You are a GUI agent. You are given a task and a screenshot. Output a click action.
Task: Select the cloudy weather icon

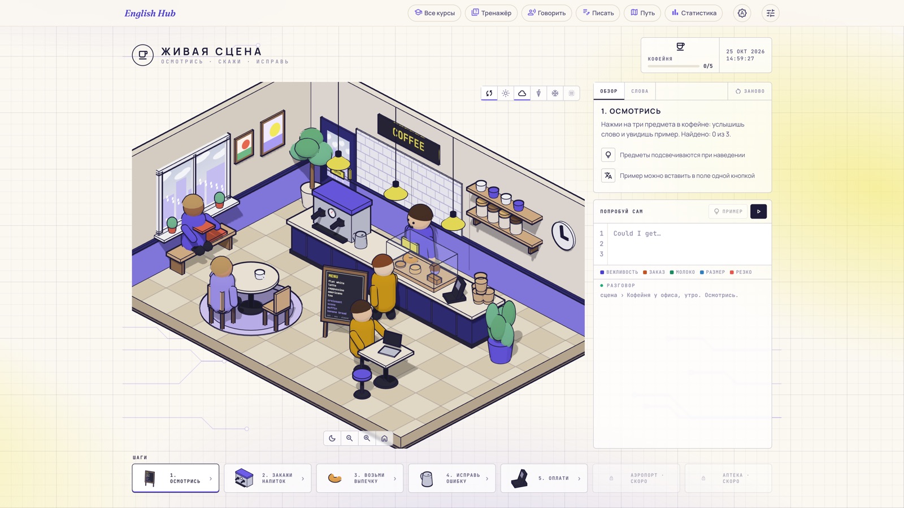[x=522, y=93]
